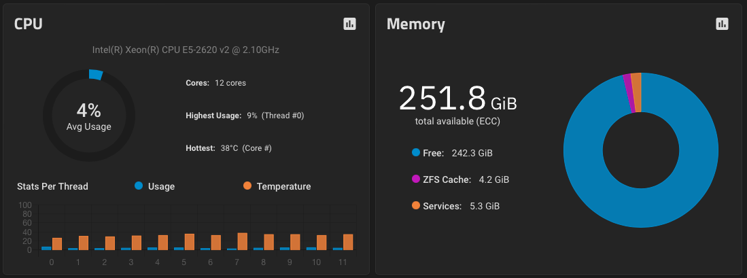This screenshot has height=278, width=747.
Task: Open Memory reports chart icon
Action: click(722, 24)
